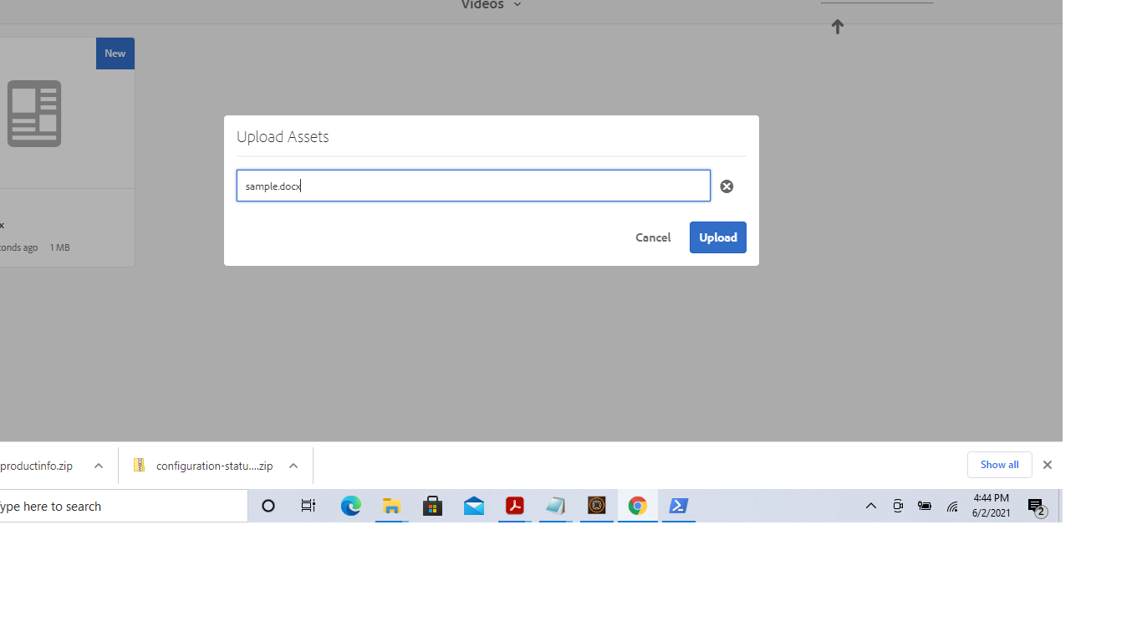This screenshot has height=642, width=1142.
Task: Click the Upload button
Action: tap(717, 237)
